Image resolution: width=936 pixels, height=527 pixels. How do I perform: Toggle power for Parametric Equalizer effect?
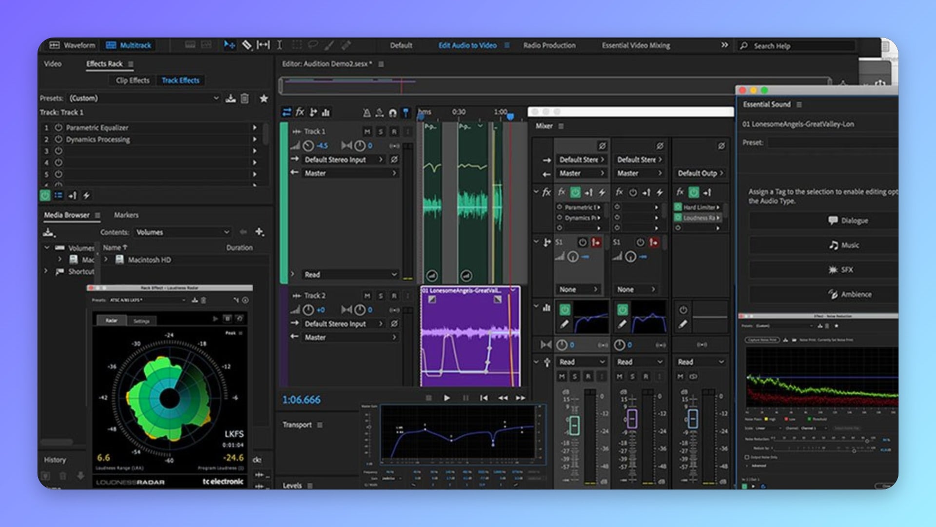point(58,128)
